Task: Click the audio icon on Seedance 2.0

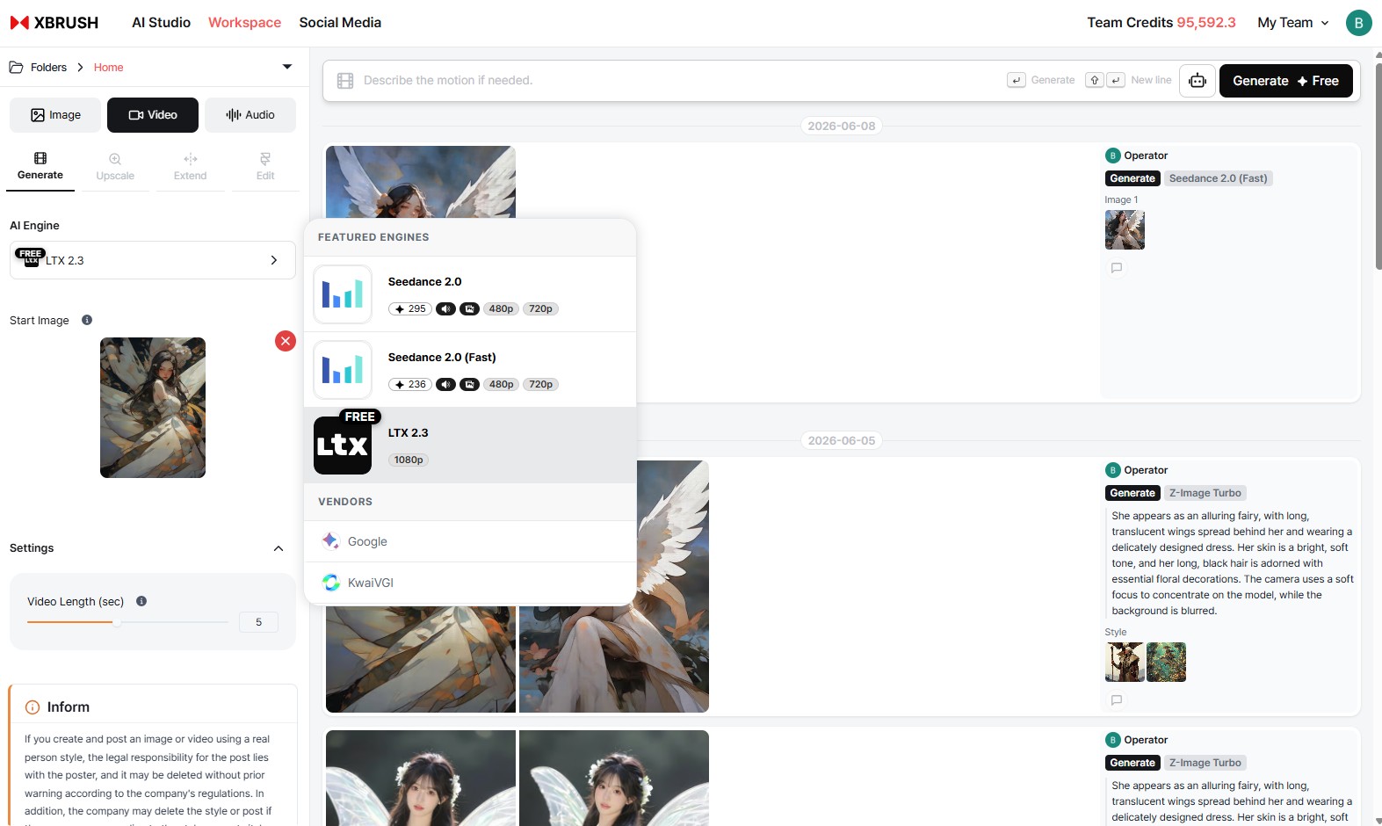Action: 446,309
